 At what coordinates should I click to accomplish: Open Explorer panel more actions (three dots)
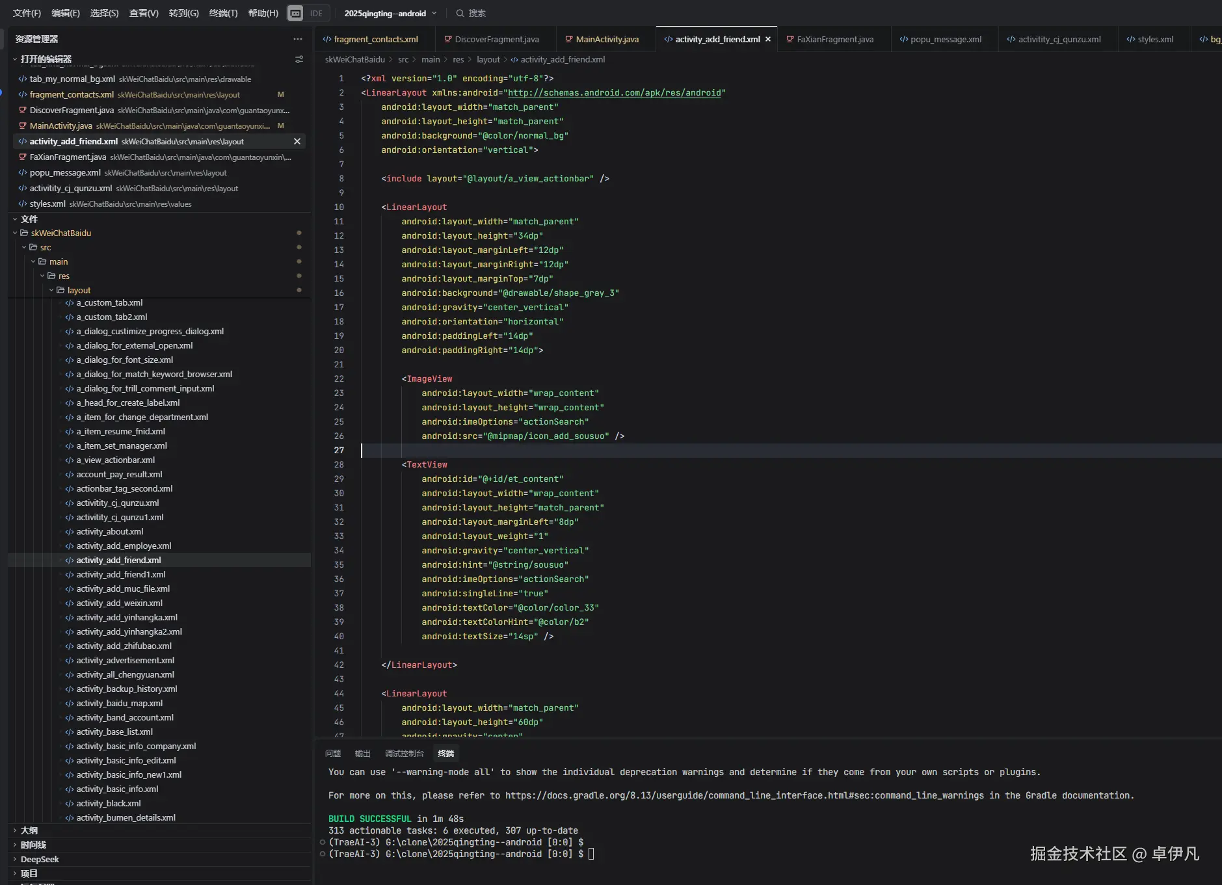[298, 39]
